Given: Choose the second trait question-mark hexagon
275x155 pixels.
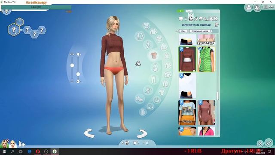Looking at the screenshot, I should (34, 34).
